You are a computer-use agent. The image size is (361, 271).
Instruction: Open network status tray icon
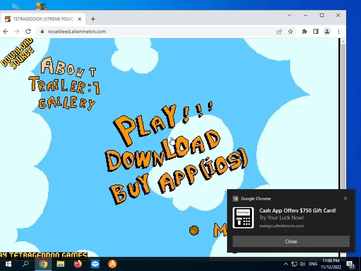click(294, 264)
